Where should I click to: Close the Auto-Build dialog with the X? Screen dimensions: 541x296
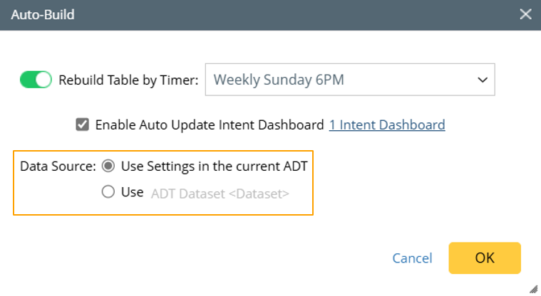(525, 14)
